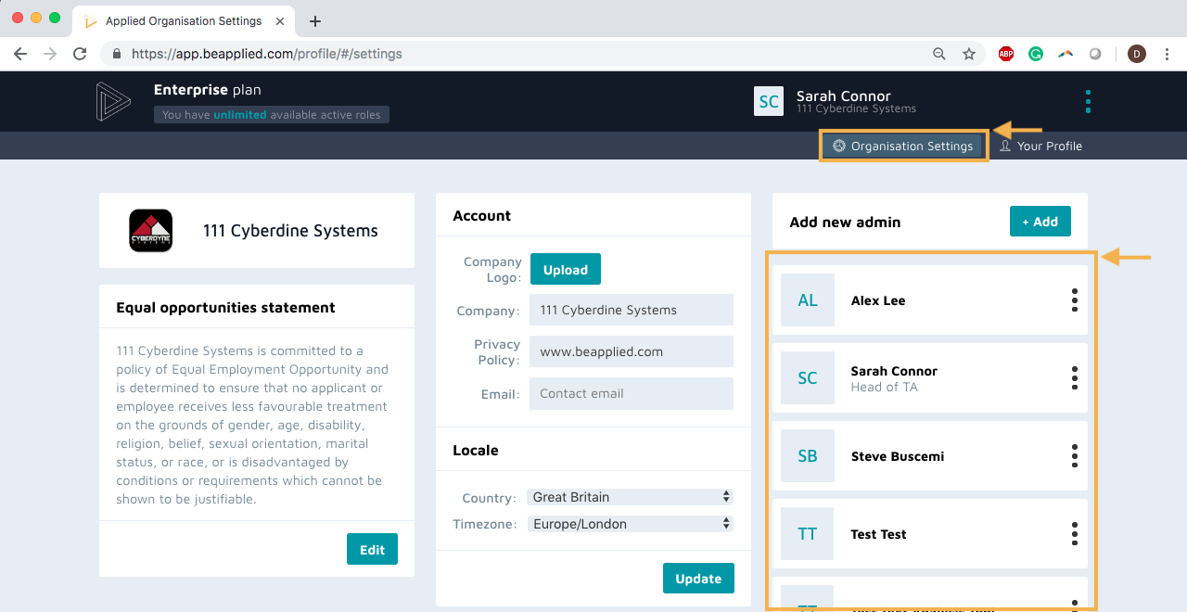Reload the page in the browser
This screenshot has height=612, width=1187.
pyautogui.click(x=80, y=54)
